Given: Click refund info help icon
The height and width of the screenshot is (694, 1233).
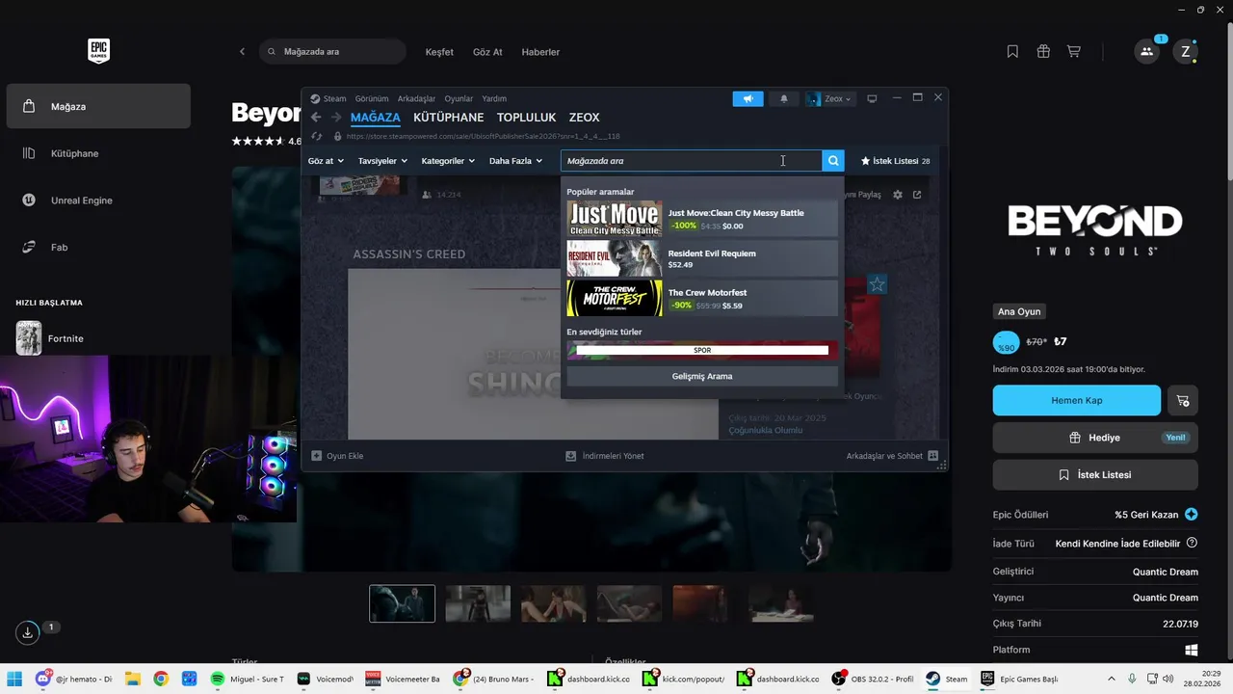Looking at the screenshot, I should tap(1192, 544).
